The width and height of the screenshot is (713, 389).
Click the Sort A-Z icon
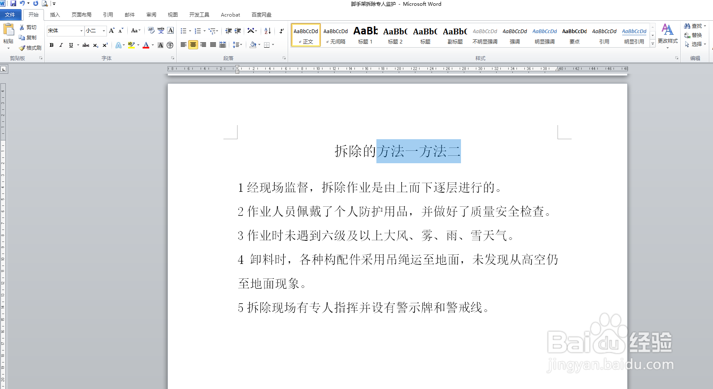click(268, 31)
